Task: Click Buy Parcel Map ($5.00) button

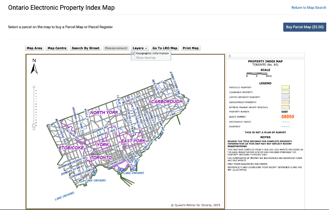Action: pyautogui.click(x=305, y=27)
